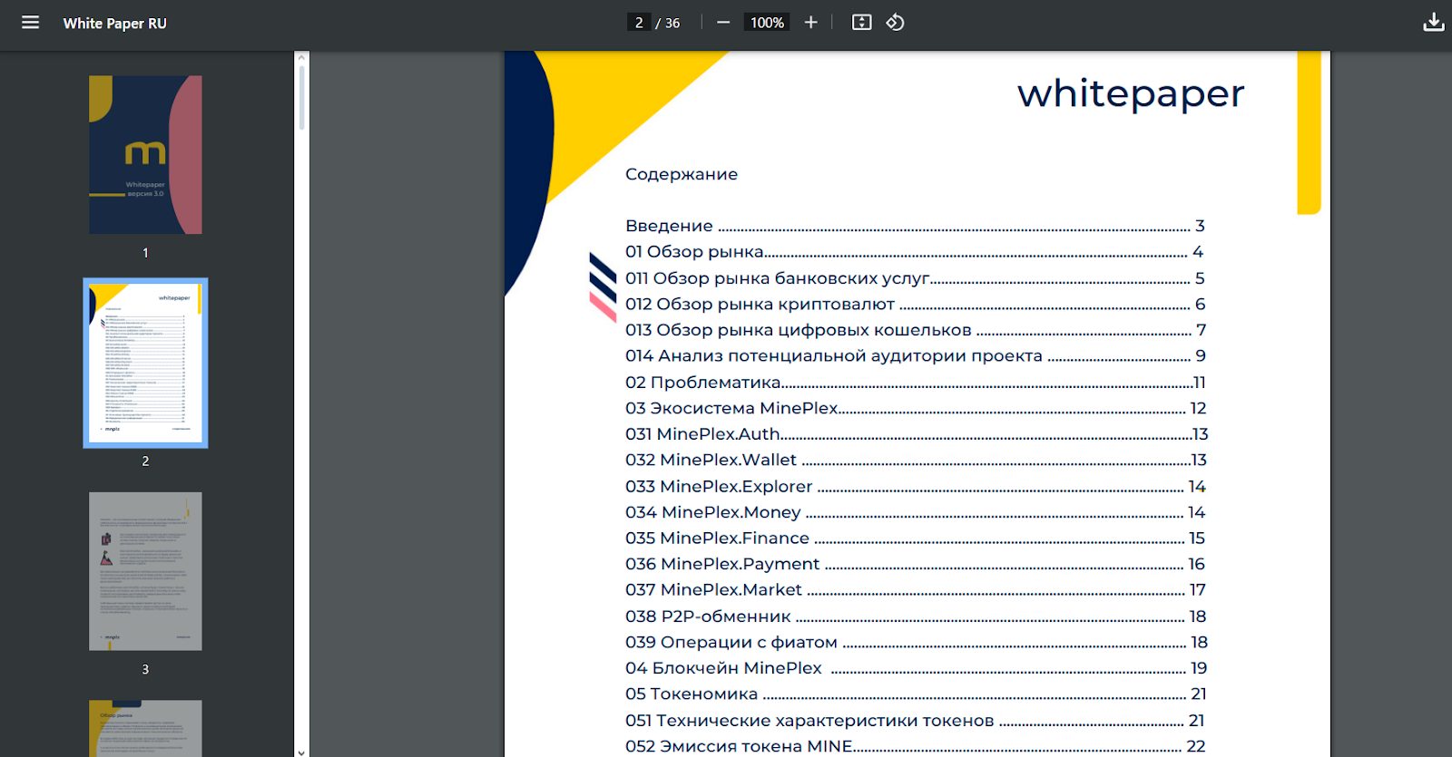1452x757 pixels.
Task: Click the zoom out minus icon
Action: [x=723, y=23]
